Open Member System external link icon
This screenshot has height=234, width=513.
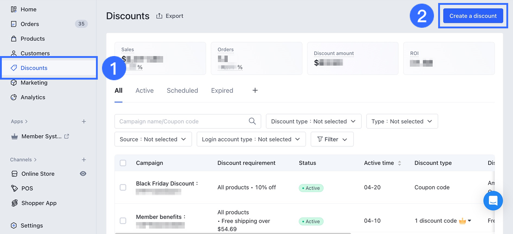click(x=67, y=136)
